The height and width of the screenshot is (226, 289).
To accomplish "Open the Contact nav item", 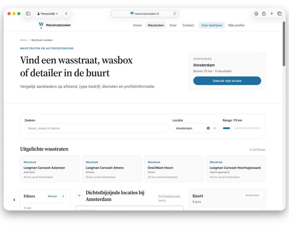I will click(x=188, y=25).
